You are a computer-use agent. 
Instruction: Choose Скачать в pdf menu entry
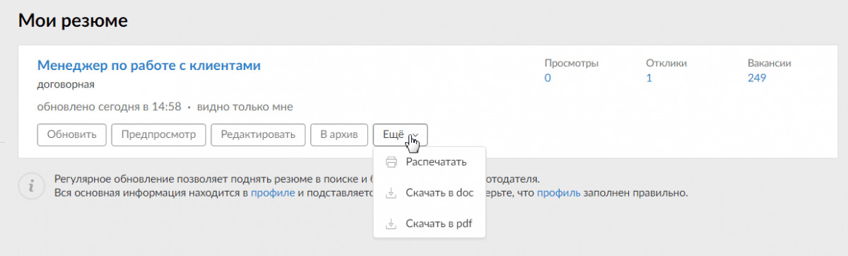tap(430, 224)
